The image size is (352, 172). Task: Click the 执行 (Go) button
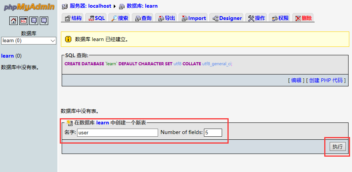[338, 147]
